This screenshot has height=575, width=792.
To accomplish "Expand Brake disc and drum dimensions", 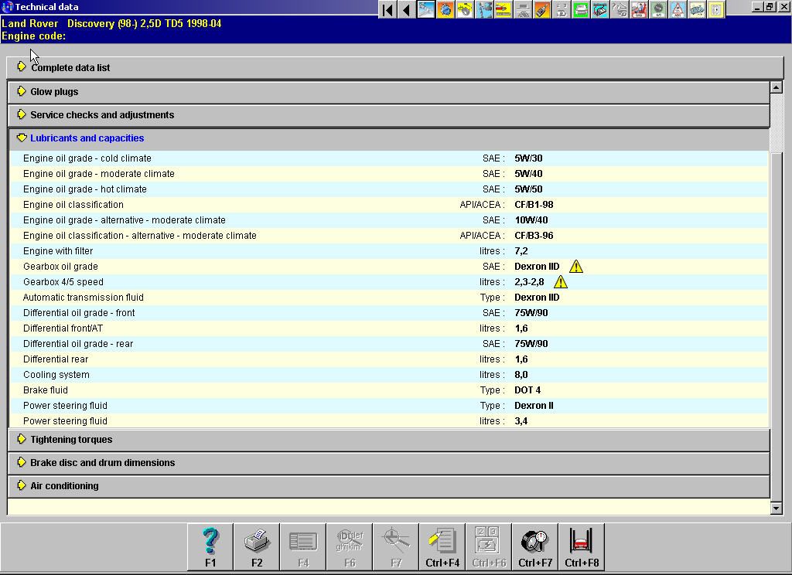I will click(389, 463).
